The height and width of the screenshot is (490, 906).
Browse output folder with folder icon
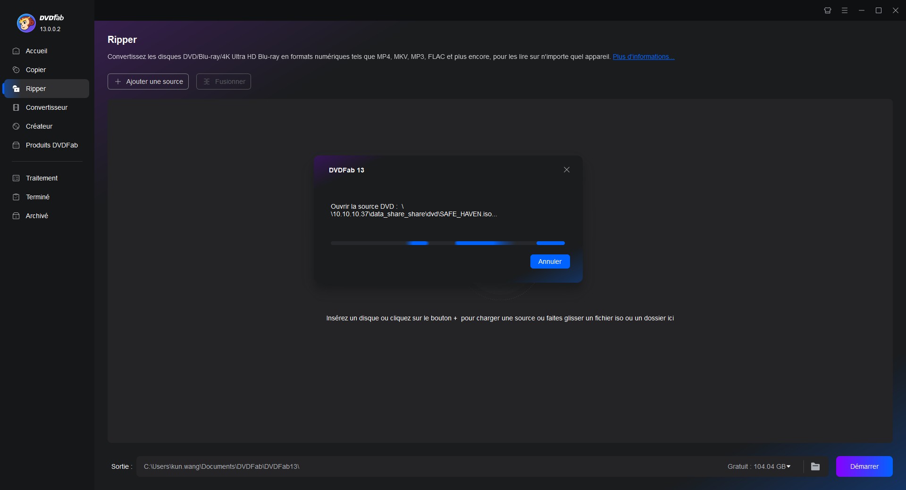click(815, 466)
